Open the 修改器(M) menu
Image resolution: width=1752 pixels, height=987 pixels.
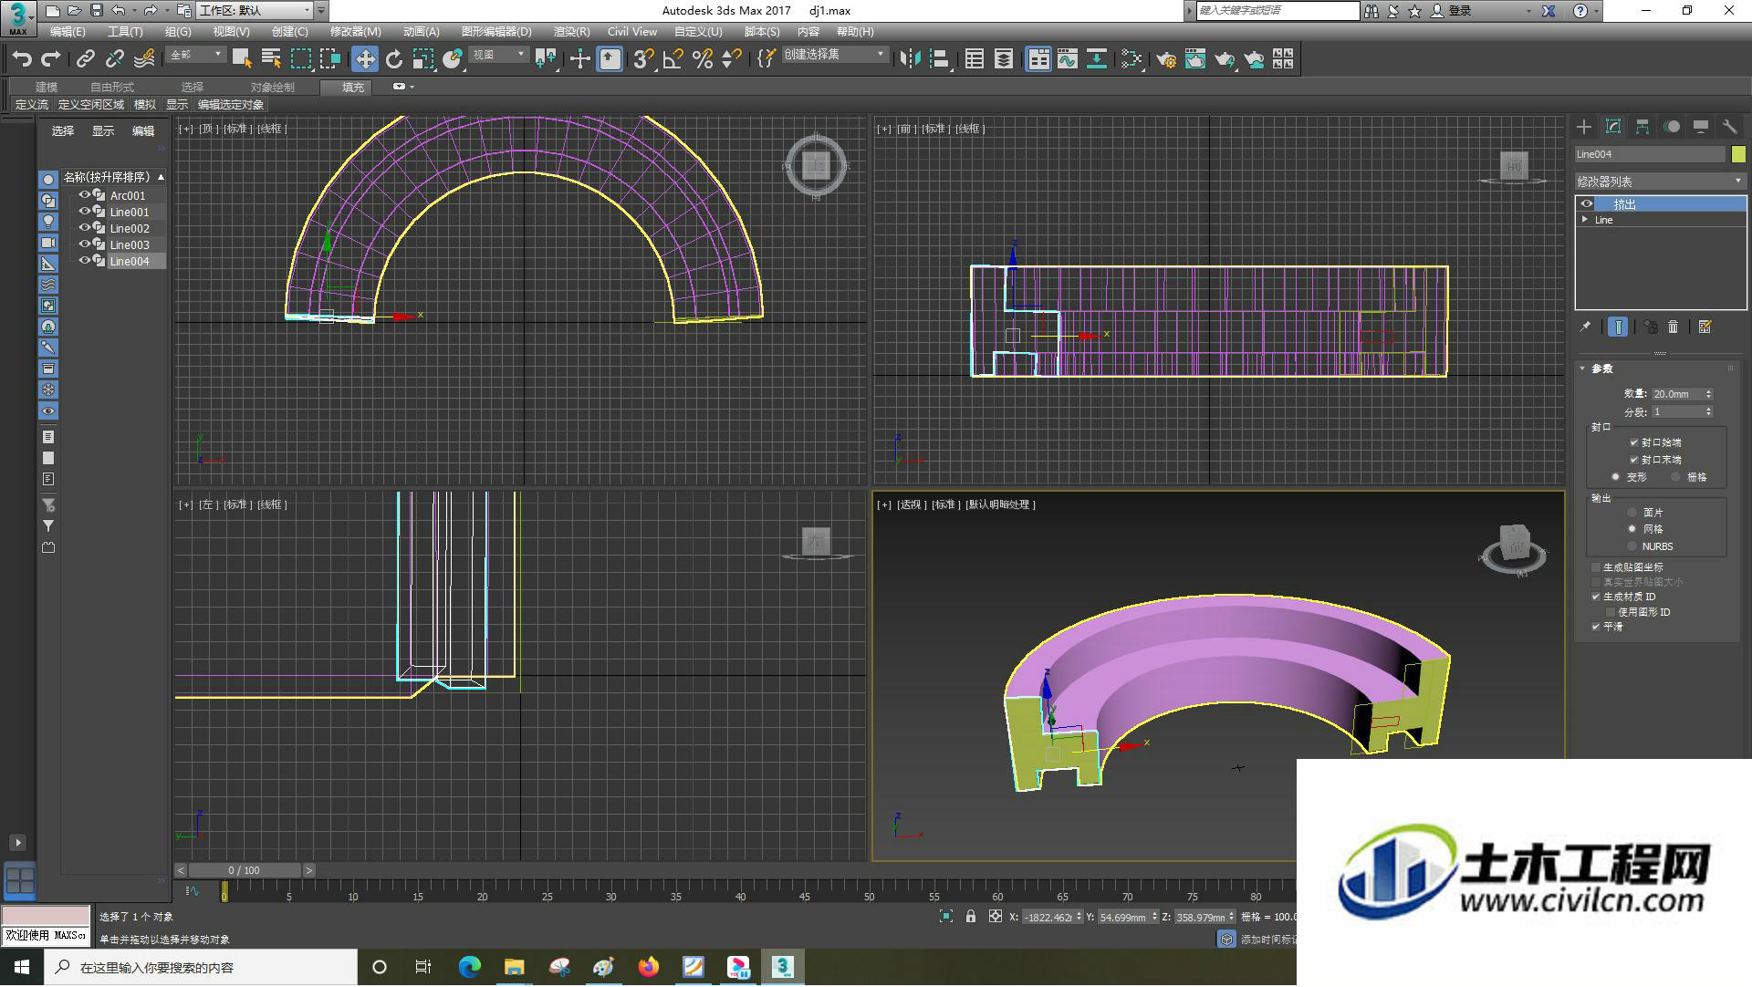[355, 32]
